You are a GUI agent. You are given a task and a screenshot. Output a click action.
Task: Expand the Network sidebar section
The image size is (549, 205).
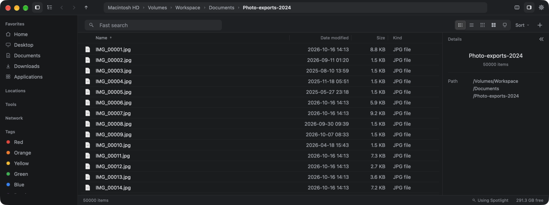click(14, 118)
